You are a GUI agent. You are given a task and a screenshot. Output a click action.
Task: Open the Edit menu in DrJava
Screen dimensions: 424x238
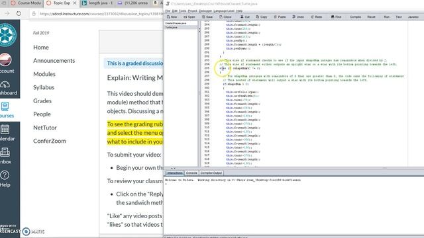(175, 11)
